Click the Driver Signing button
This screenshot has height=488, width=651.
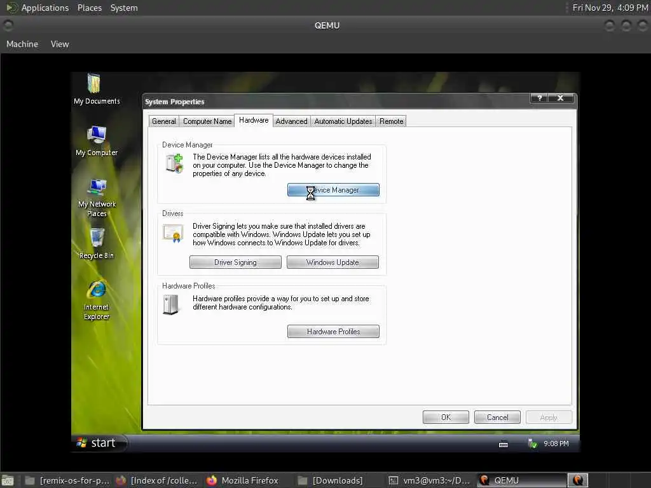[x=235, y=262]
